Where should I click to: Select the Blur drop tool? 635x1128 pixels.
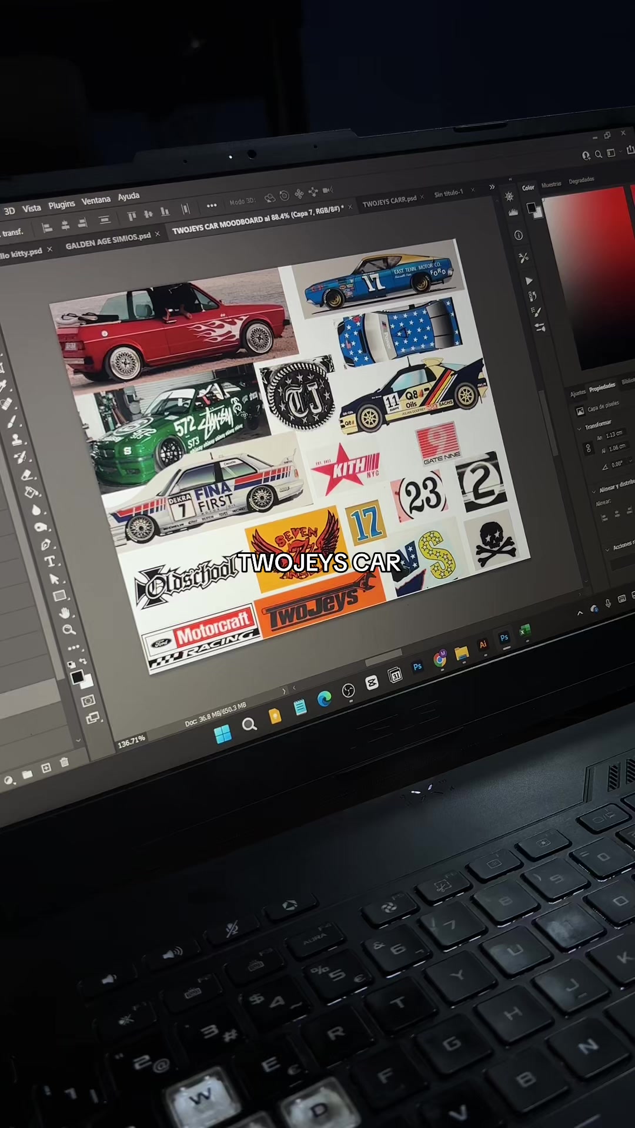tap(36, 509)
